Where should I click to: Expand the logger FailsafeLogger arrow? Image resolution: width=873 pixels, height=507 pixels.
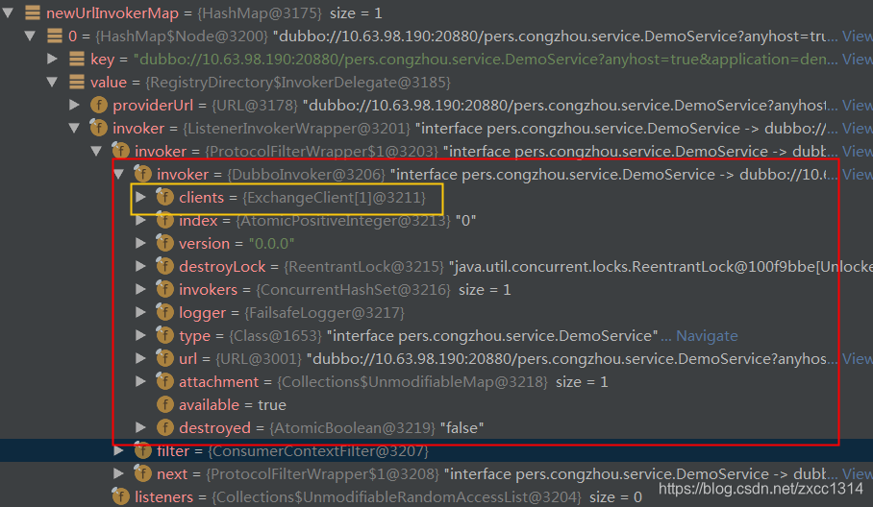point(141,313)
